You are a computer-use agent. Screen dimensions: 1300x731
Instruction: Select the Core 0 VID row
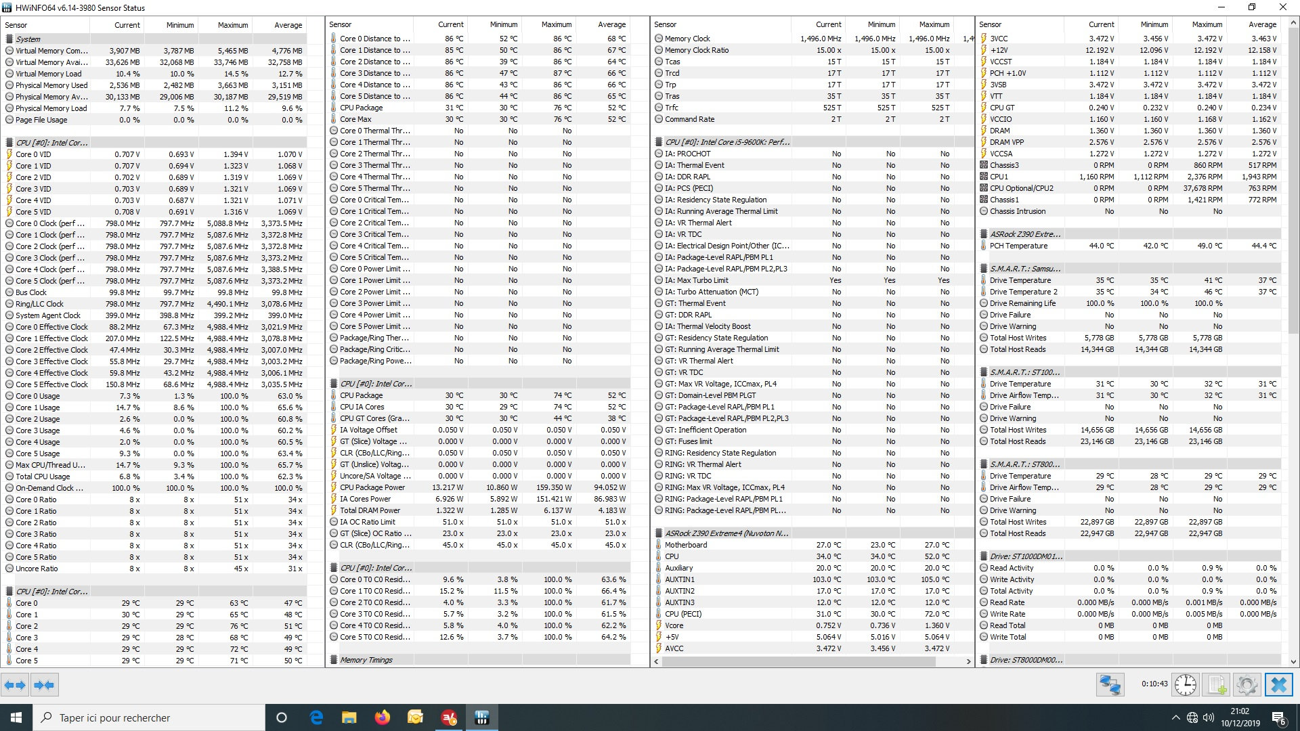click(33, 154)
